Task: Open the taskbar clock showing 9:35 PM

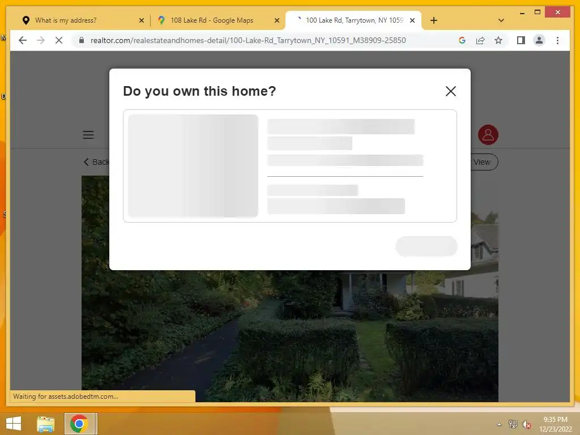Action: click(555, 424)
